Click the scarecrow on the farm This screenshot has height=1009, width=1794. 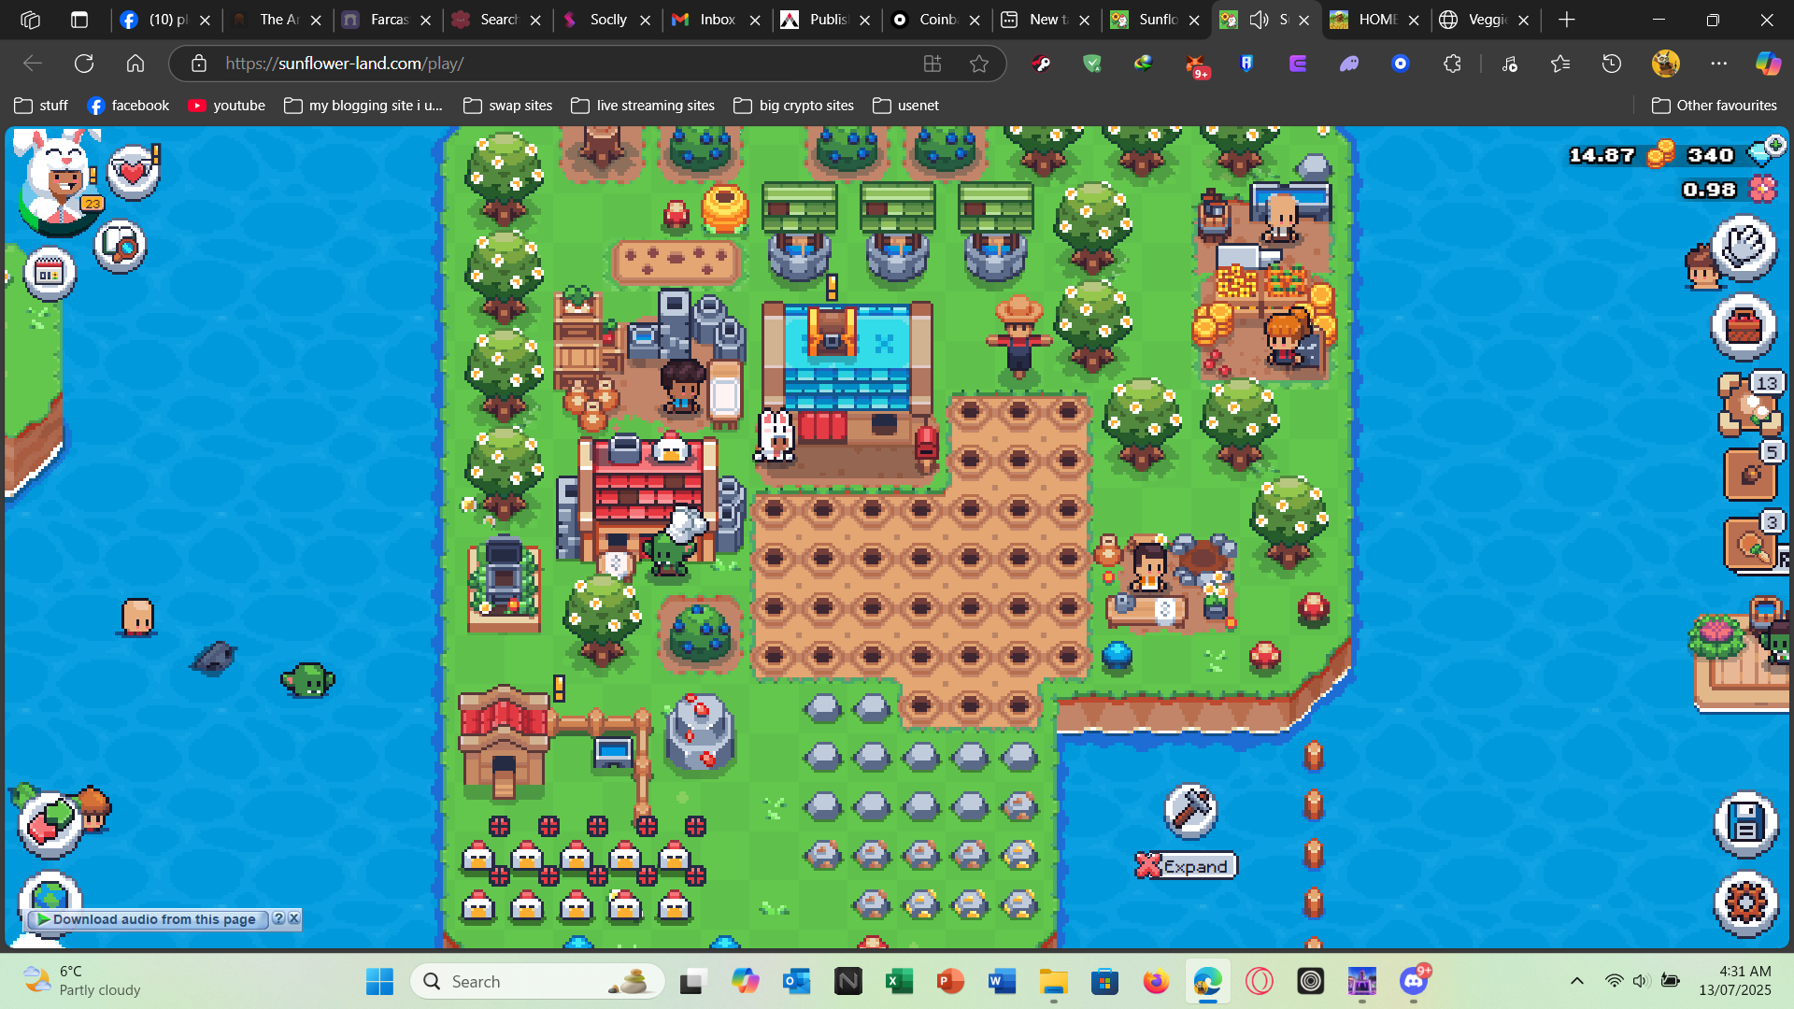click(1018, 336)
